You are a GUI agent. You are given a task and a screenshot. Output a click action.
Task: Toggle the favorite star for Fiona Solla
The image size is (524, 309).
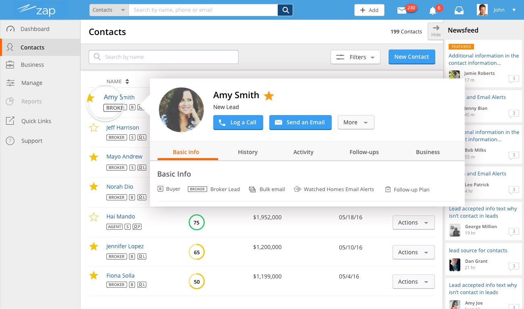(x=94, y=276)
